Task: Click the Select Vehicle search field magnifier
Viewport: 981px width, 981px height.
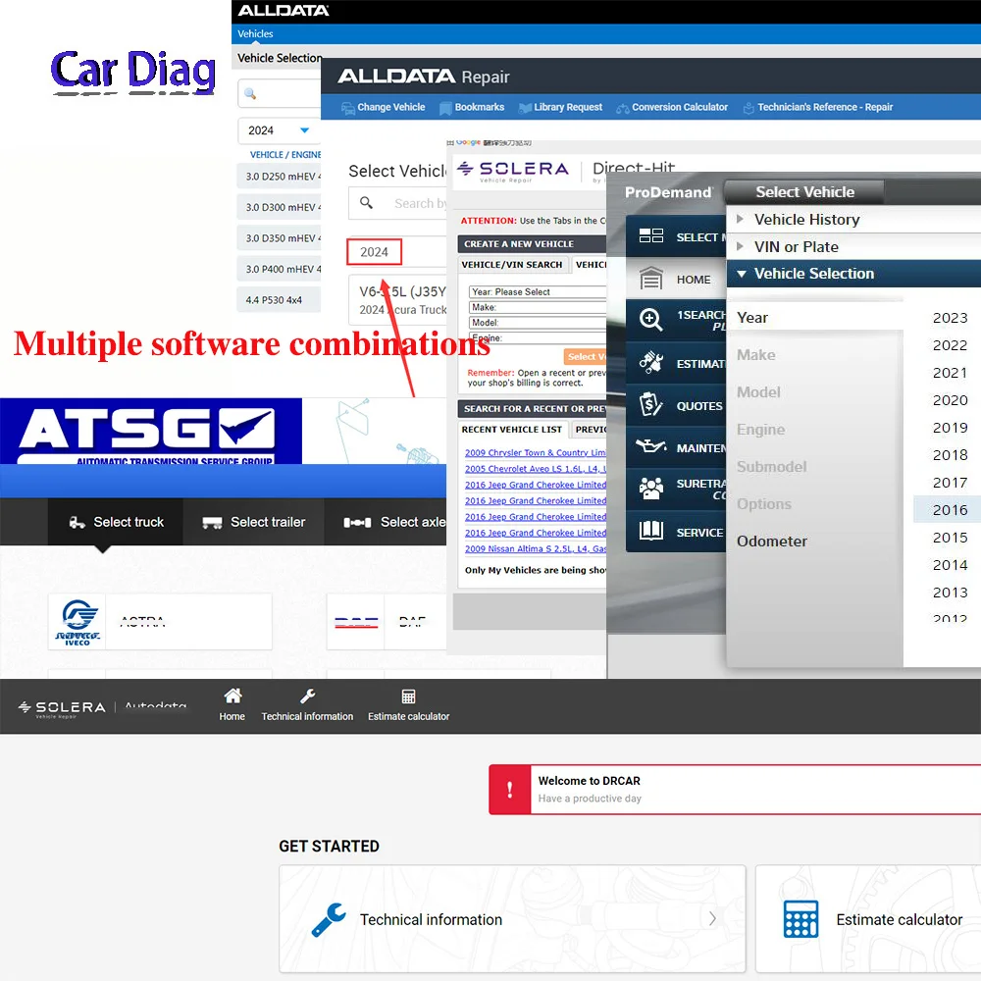Action: point(367,203)
